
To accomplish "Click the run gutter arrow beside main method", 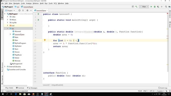I will (x=38, y=20).
